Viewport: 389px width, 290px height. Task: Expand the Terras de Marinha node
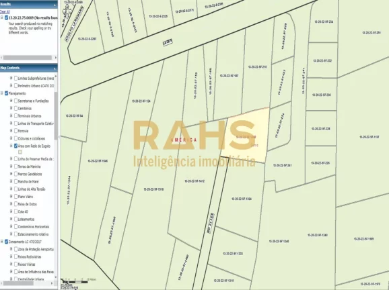pos(11,166)
